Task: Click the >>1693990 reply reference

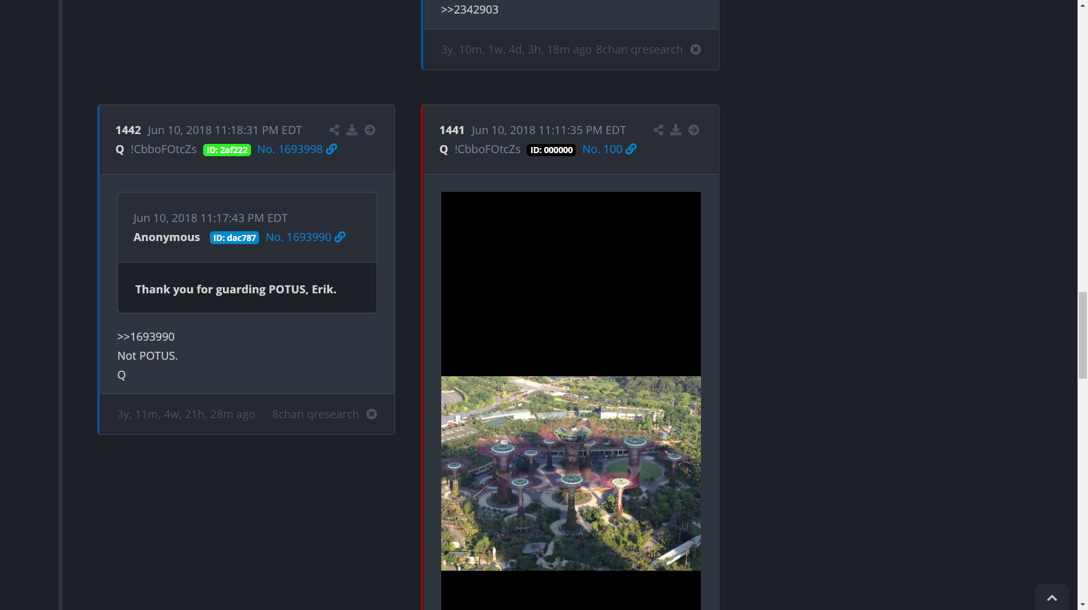Action: (x=146, y=337)
